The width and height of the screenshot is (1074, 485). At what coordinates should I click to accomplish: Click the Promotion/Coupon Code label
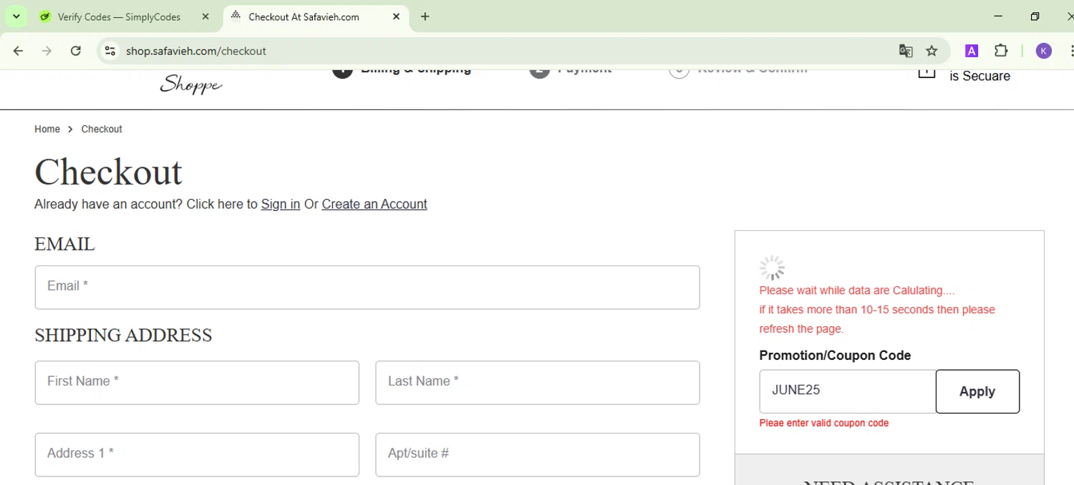[835, 356]
